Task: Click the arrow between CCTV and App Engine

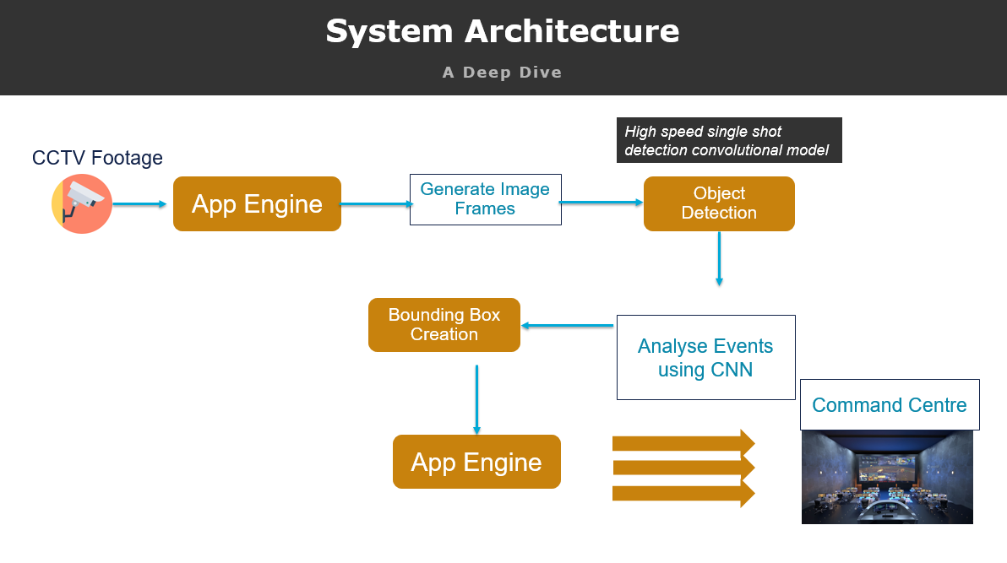Action: 141,203
